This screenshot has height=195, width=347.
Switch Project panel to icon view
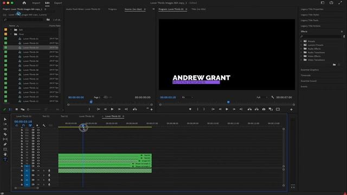click(17, 109)
